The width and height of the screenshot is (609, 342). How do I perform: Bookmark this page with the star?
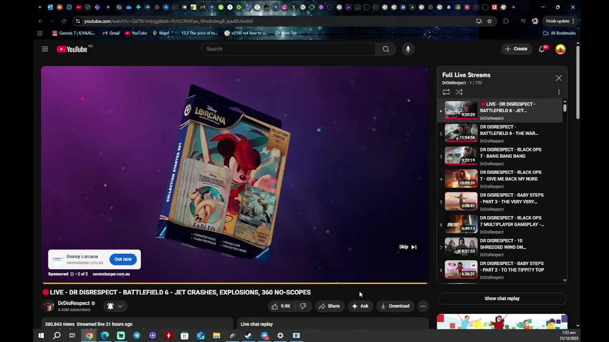pos(489,21)
